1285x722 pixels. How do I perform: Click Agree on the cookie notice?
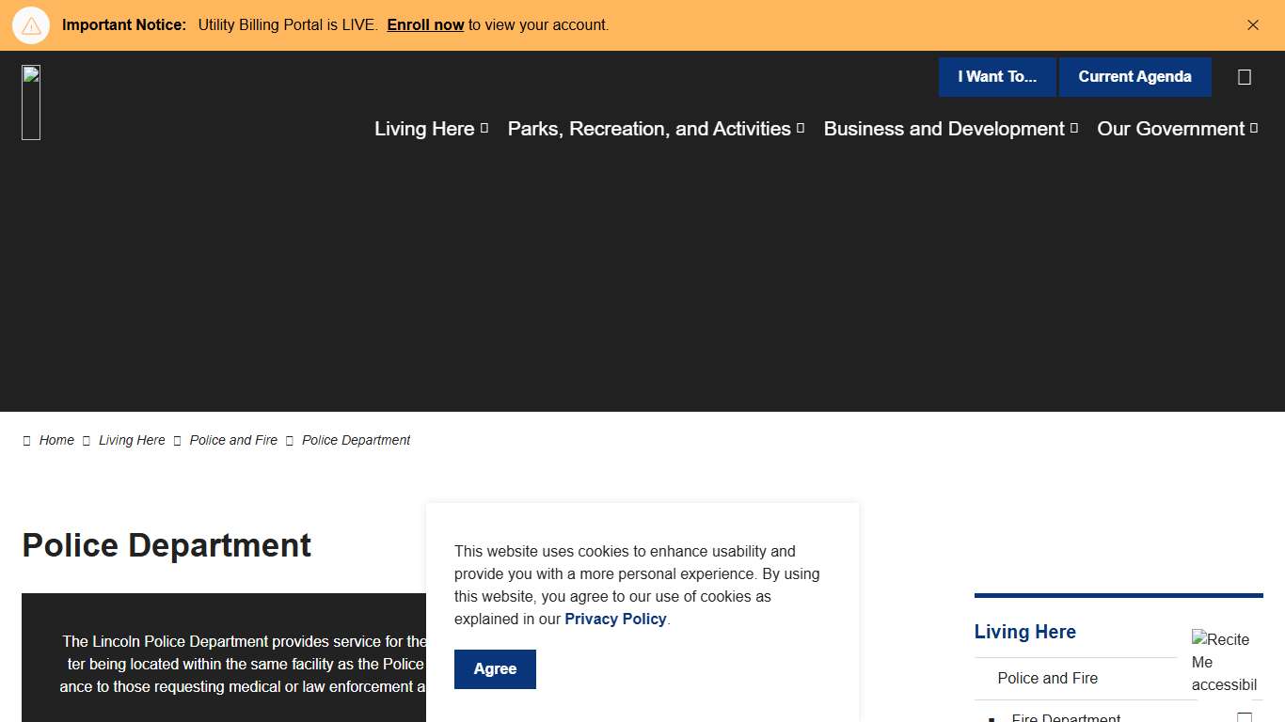pos(495,669)
